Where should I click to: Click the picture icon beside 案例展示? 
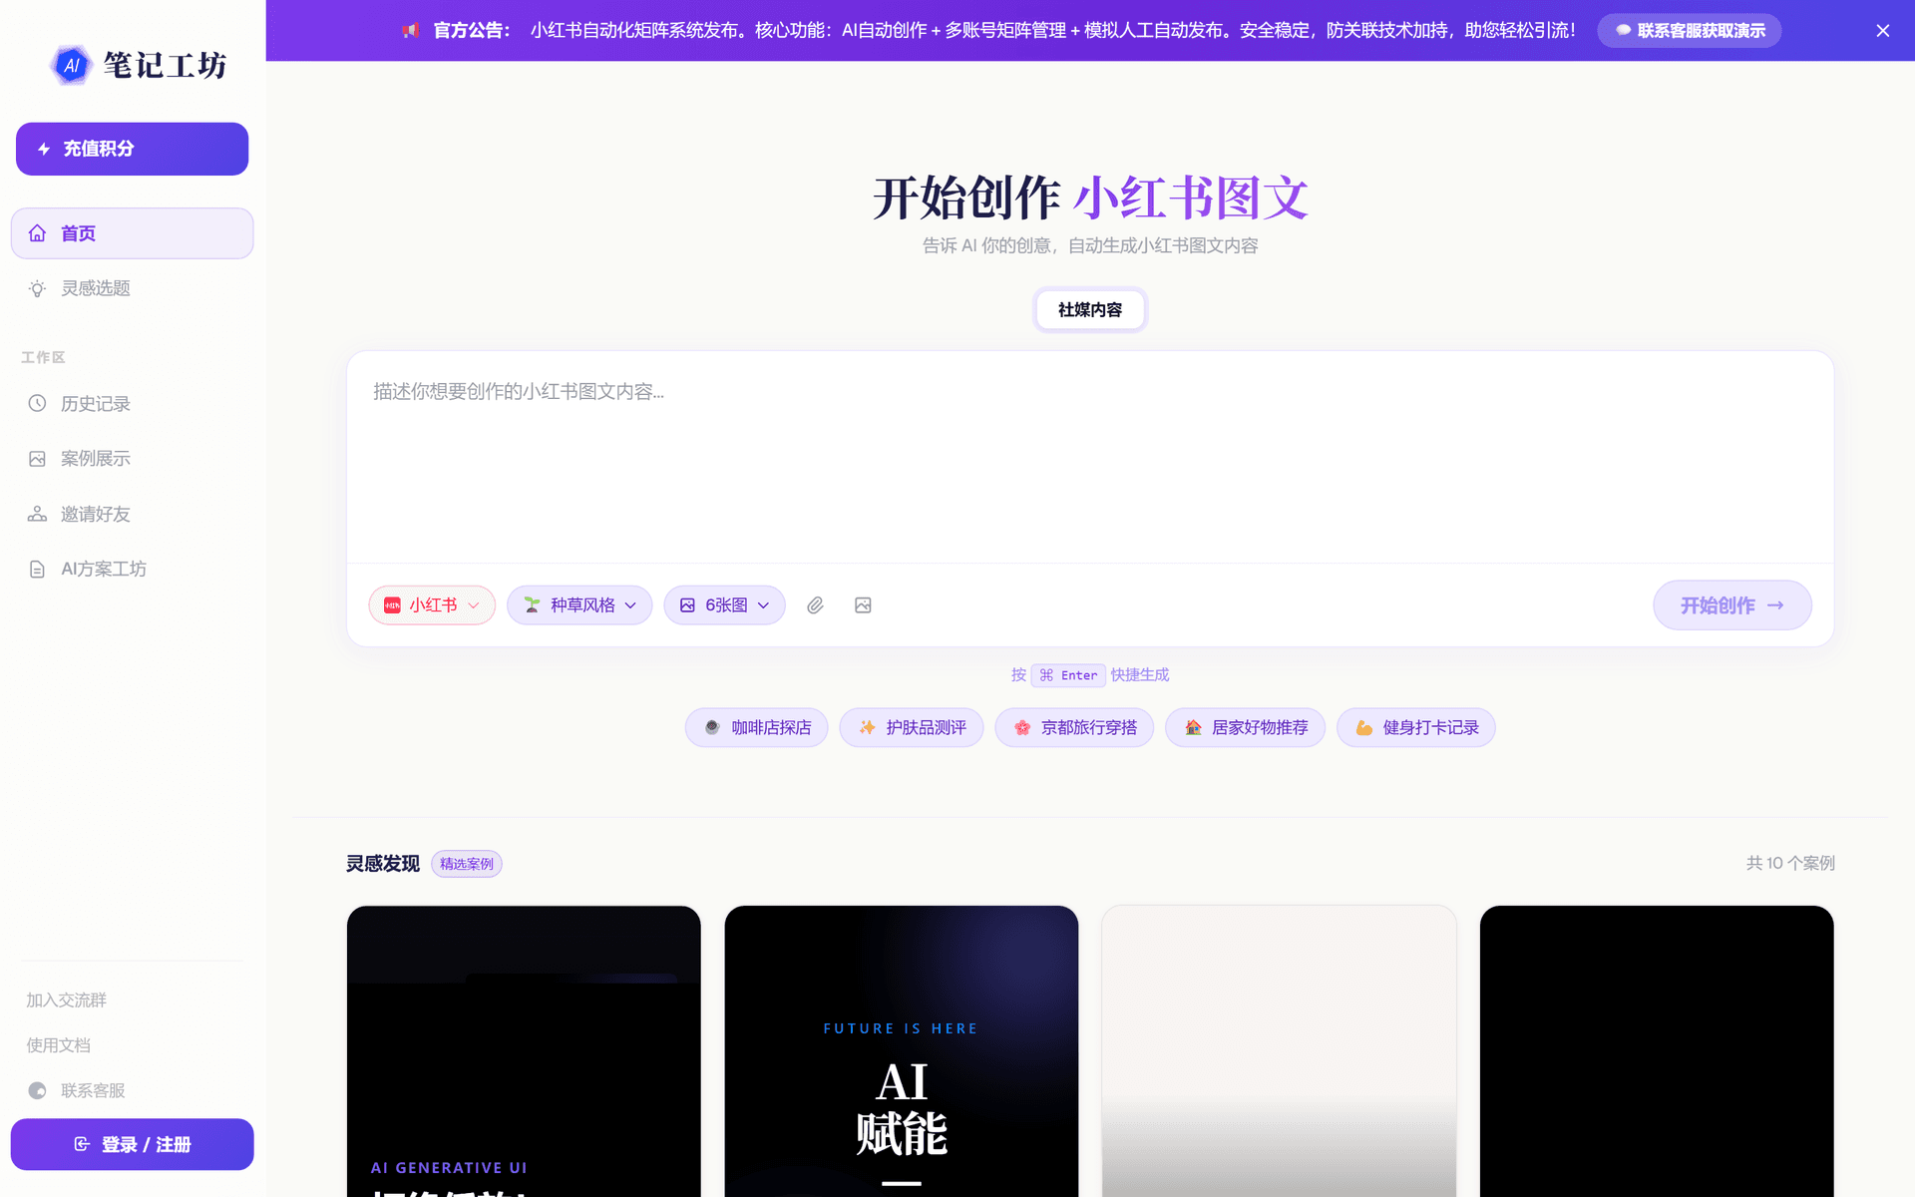[x=37, y=459]
